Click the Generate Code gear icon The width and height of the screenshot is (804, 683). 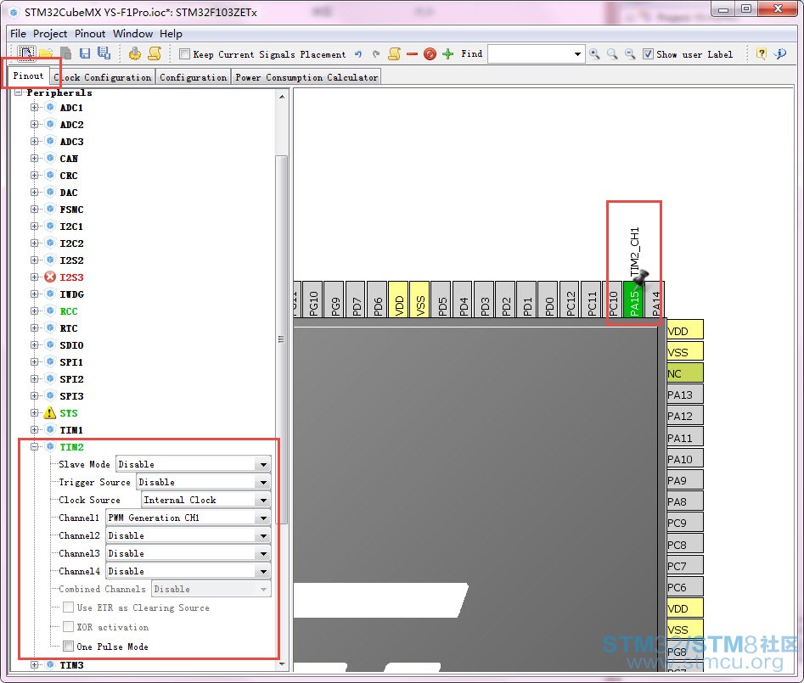coord(135,53)
